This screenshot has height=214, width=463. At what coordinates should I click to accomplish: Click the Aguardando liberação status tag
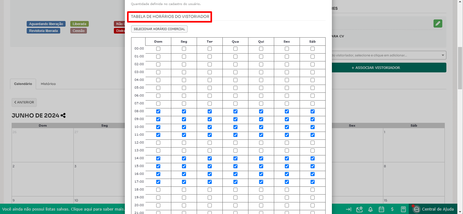46,24
